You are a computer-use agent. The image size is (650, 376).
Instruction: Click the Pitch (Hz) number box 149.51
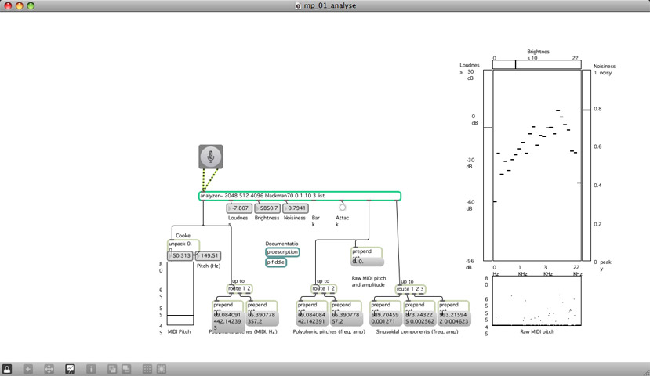pyautogui.click(x=208, y=255)
